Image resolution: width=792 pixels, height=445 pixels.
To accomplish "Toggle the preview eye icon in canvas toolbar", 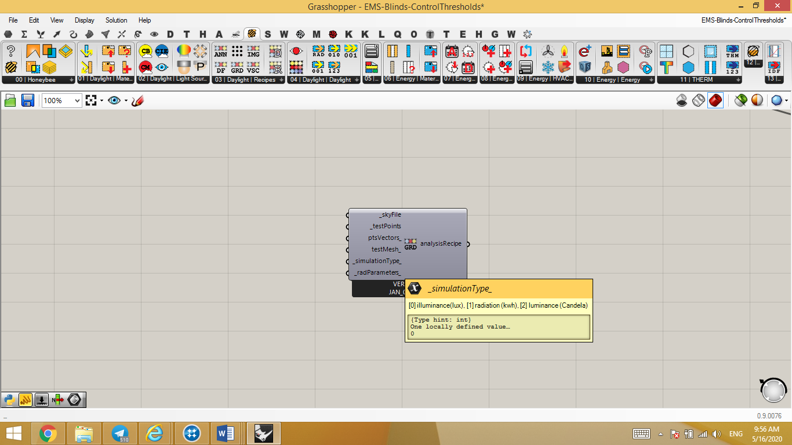I will (x=114, y=100).
